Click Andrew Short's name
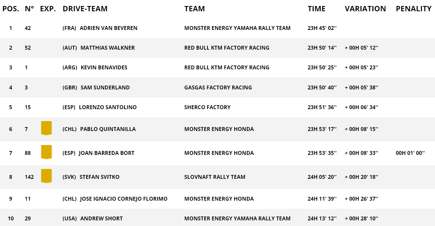This screenshot has height=226, width=435. [101, 219]
